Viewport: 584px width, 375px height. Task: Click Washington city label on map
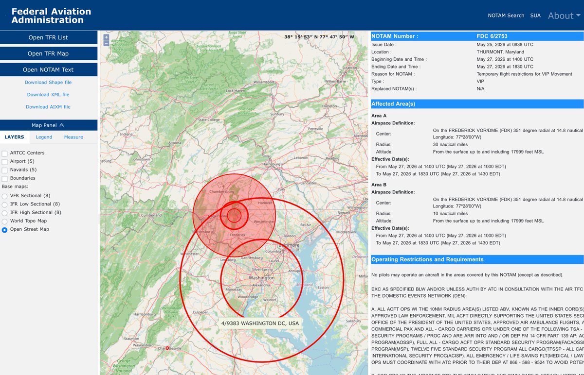coord(261,278)
